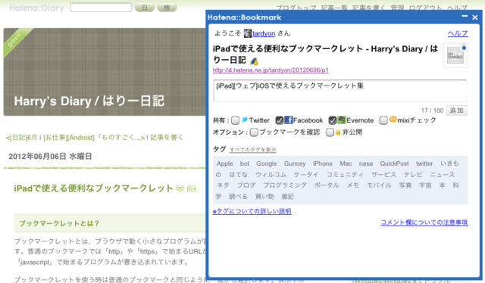Click the edit icon after entry heading
This screenshot has height=283, width=485.
point(192,188)
